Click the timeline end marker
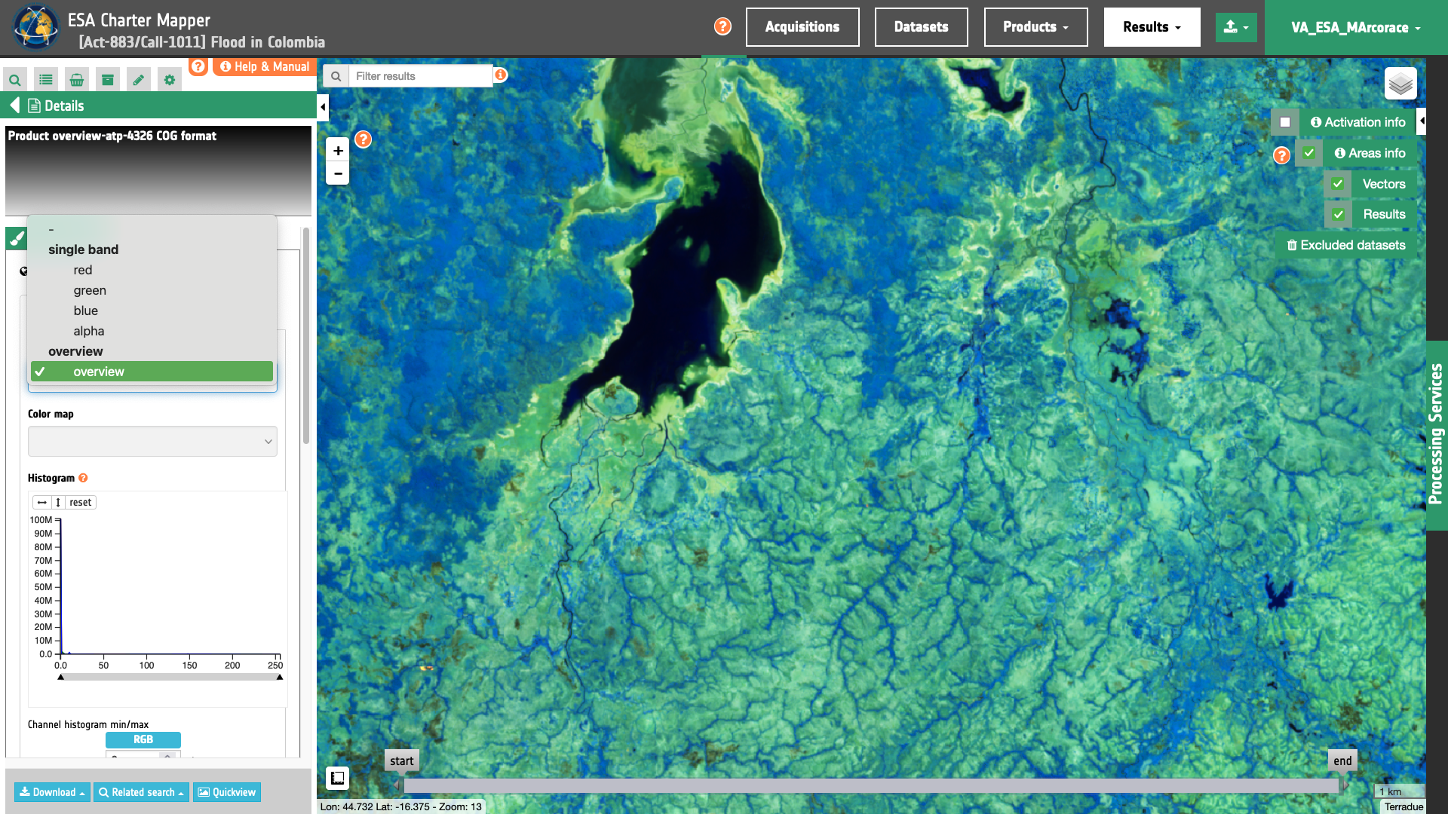The height and width of the screenshot is (814, 1448). (1342, 761)
